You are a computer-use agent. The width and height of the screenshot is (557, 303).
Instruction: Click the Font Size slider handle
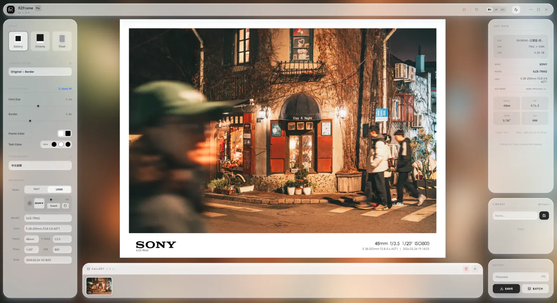pos(38,106)
